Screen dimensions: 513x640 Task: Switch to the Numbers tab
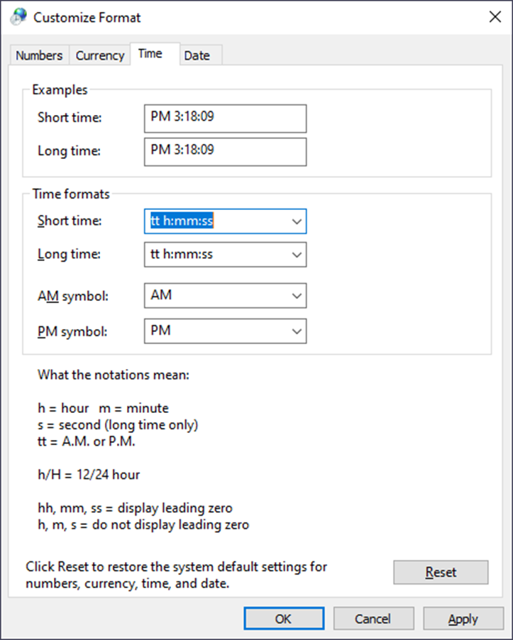pos(39,55)
